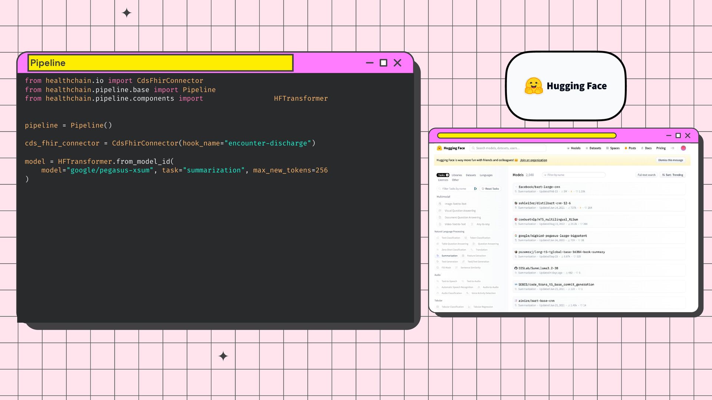Toggle the Sentence Similarity task filter
This screenshot has width=712, height=400.
pos(468,268)
